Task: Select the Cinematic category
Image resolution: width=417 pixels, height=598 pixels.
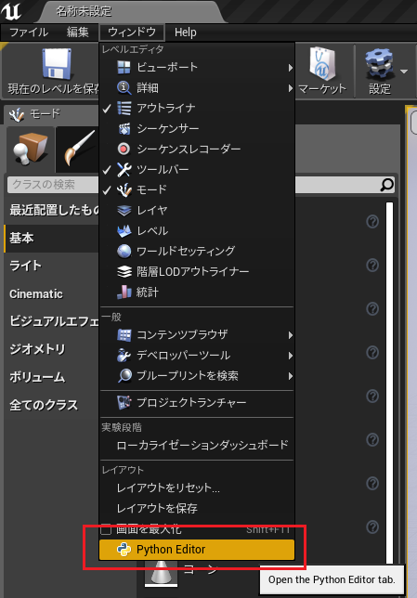Action: point(52,293)
